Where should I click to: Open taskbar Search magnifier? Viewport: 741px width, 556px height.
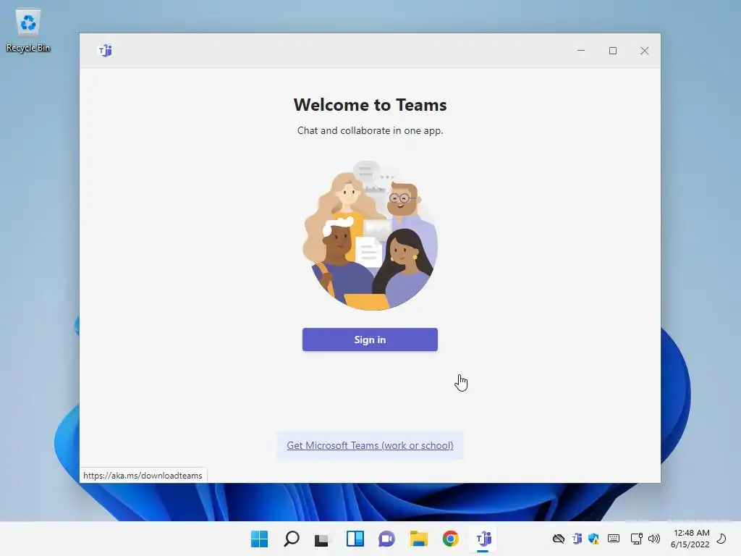(292, 539)
